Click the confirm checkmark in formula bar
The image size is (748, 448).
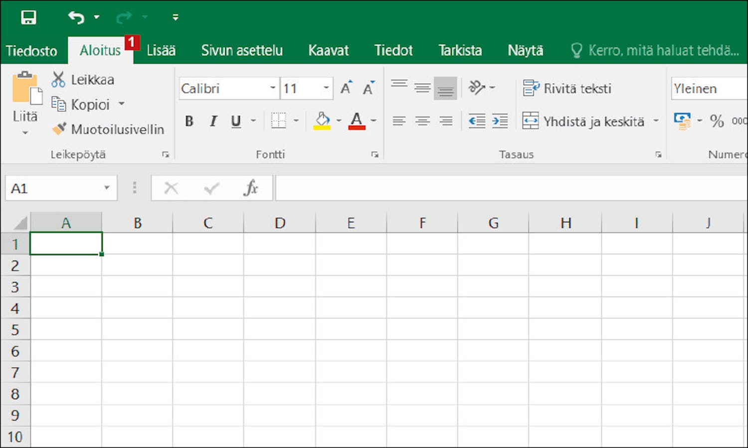coord(211,188)
